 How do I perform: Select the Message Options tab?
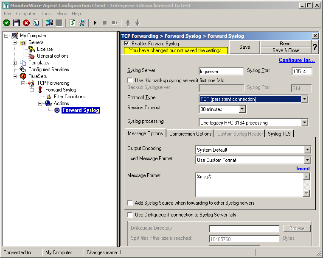(x=145, y=133)
